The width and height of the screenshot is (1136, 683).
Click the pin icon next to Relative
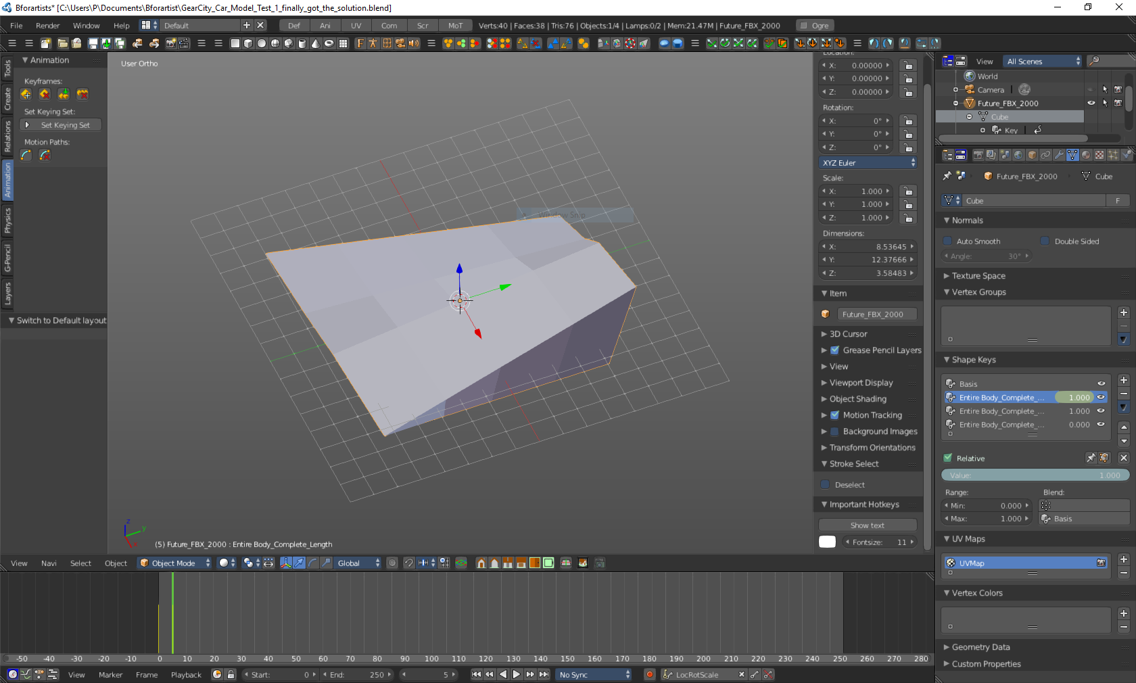click(x=1091, y=458)
